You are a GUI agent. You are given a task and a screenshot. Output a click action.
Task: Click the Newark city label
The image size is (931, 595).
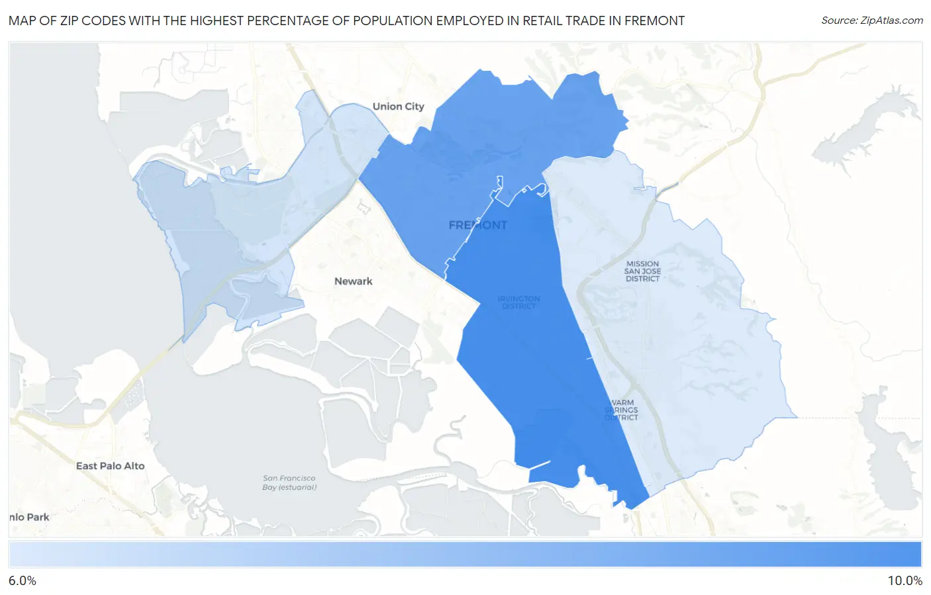click(x=354, y=281)
